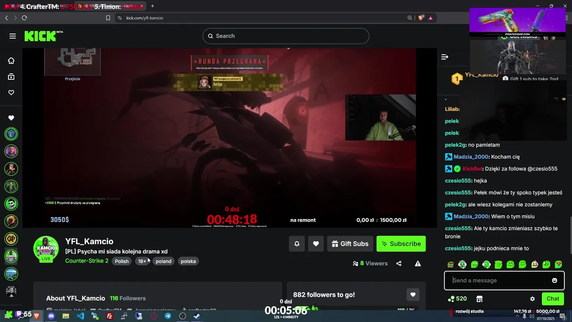Viewport: 572px width, 322px height.
Task: Click the notification bell for YFL_Kamcio
Action: tap(297, 244)
